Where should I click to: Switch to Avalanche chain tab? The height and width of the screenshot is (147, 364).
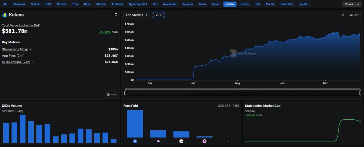(169, 4)
